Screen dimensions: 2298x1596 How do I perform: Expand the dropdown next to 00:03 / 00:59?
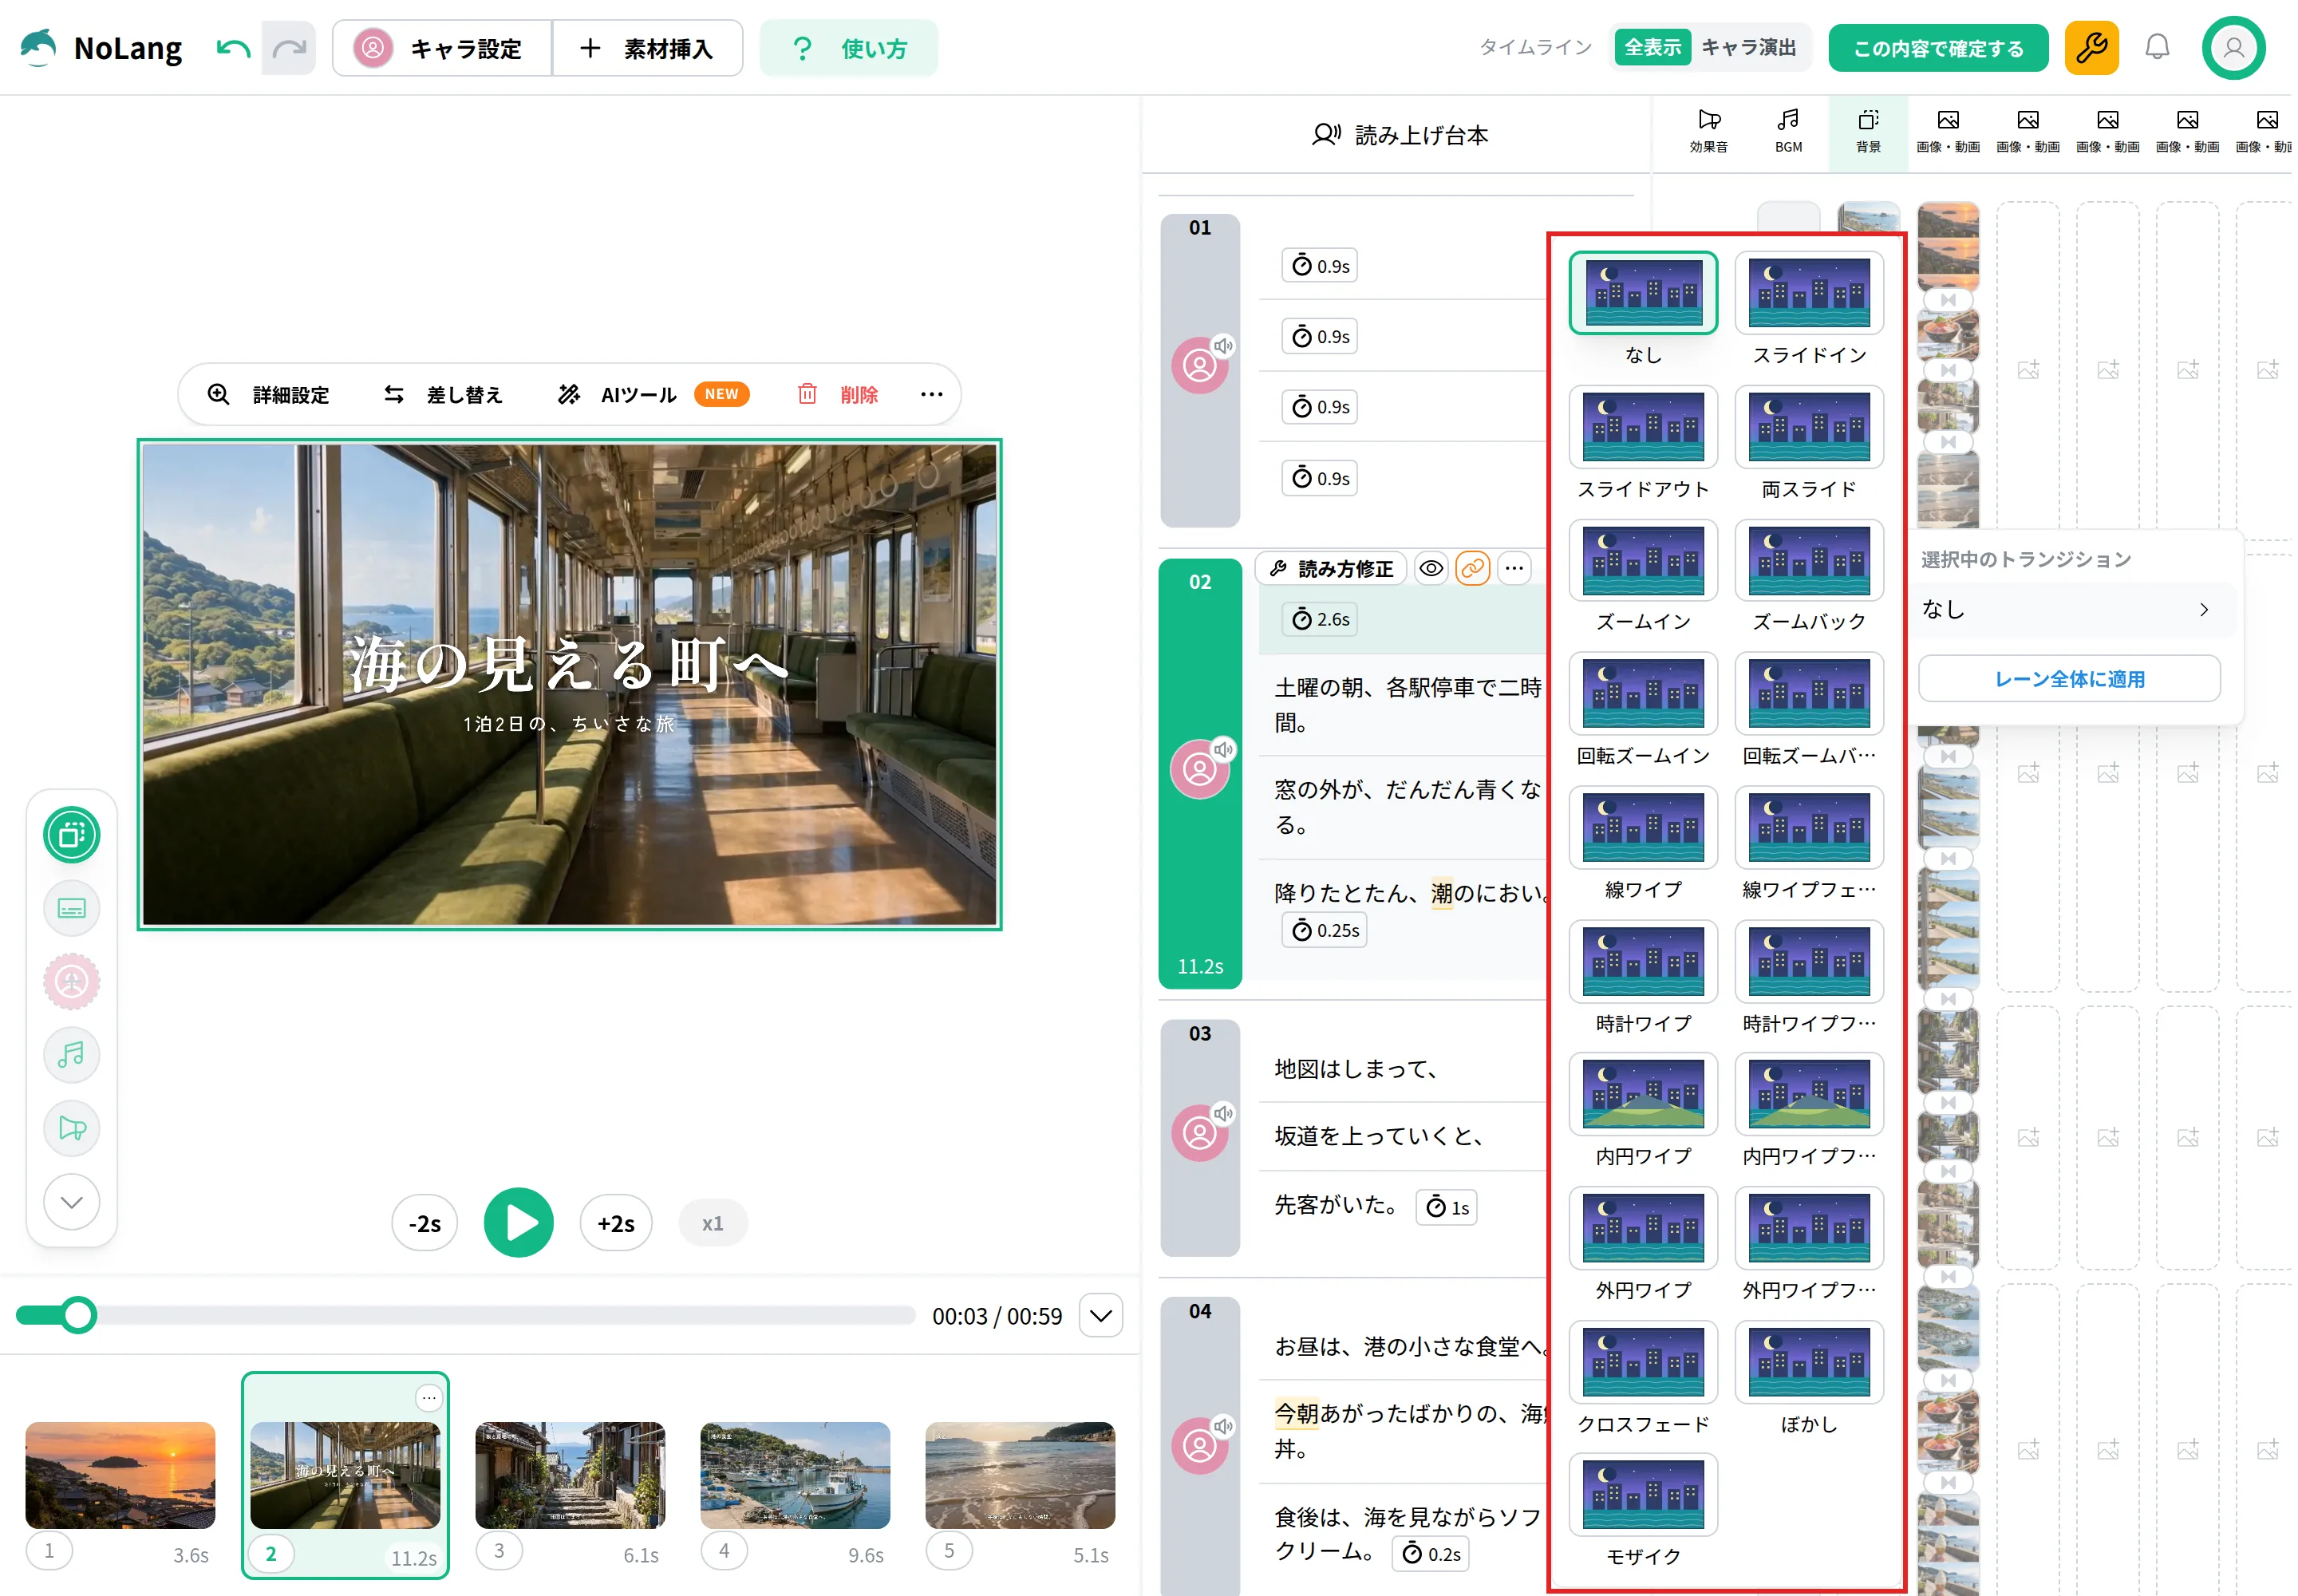[1100, 1315]
